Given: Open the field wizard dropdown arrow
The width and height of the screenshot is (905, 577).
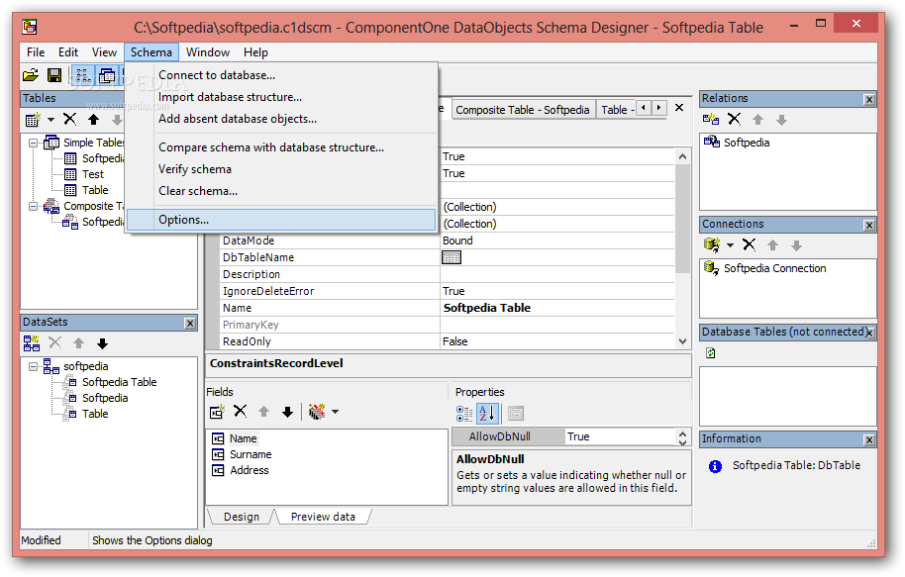Looking at the screenshot, I should pos(336,412).
